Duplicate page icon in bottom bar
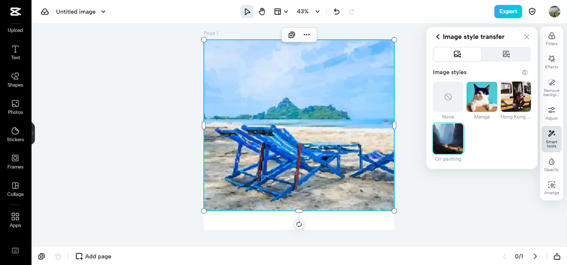This screenshot has width=567, height=265. tap(41, 256)
